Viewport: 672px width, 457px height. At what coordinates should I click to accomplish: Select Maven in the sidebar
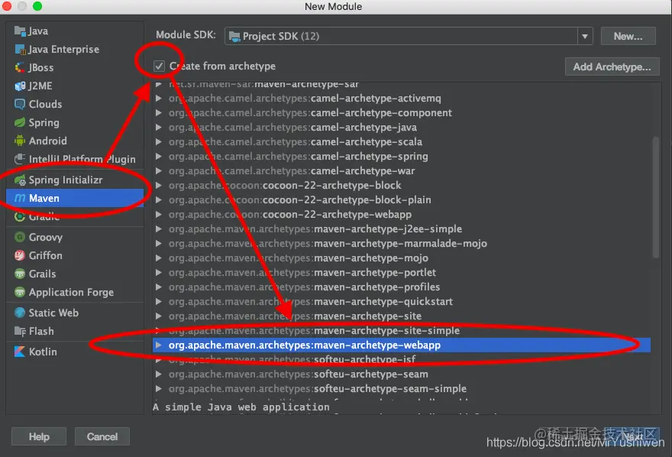tap(75, 198)
